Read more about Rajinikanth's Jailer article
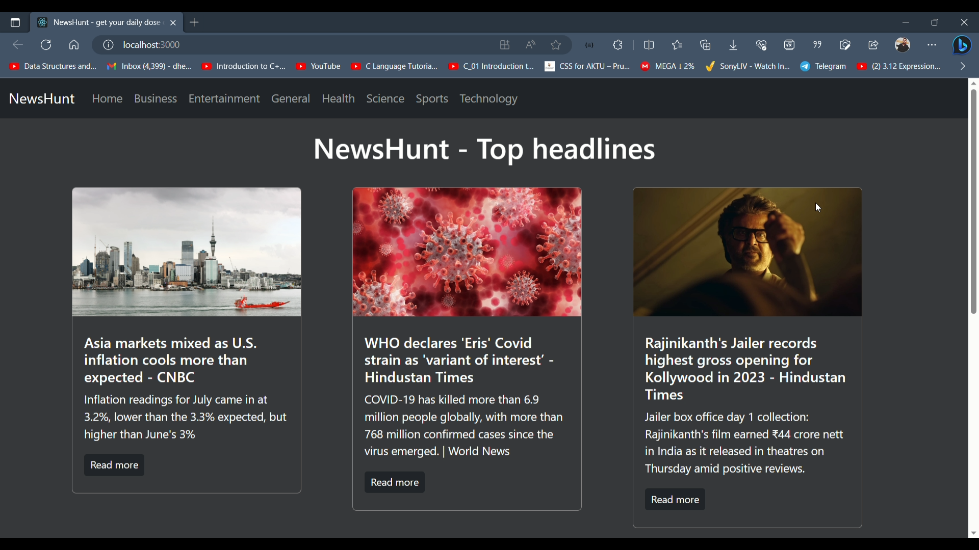This screenshot has width=979, height=550. 674,499
